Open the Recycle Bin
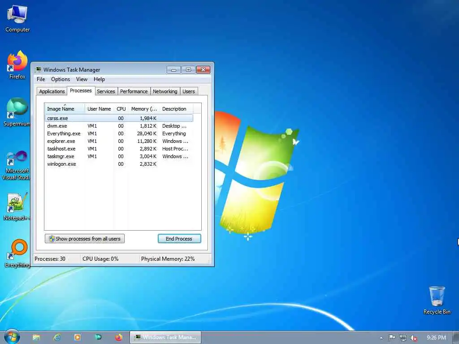Image resolution: width=459 pixels, height=344 pixels. click(437, 300)
